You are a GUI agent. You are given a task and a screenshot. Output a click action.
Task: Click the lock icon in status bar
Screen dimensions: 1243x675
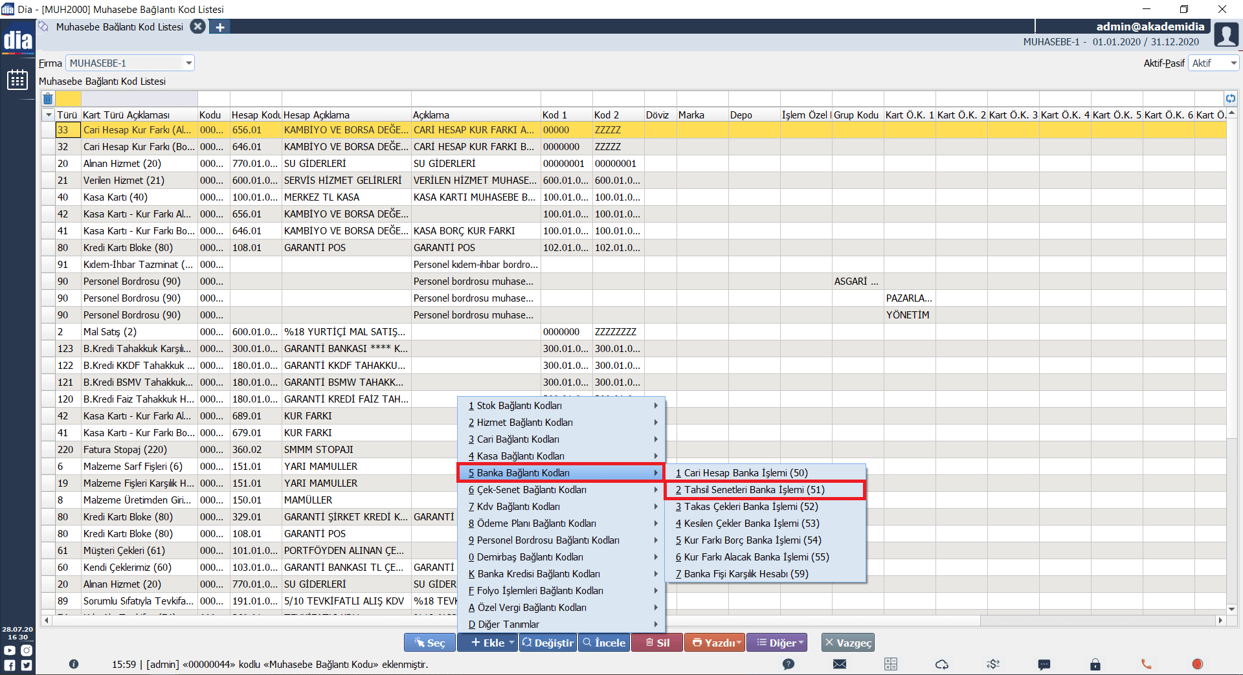point(1095,664)
